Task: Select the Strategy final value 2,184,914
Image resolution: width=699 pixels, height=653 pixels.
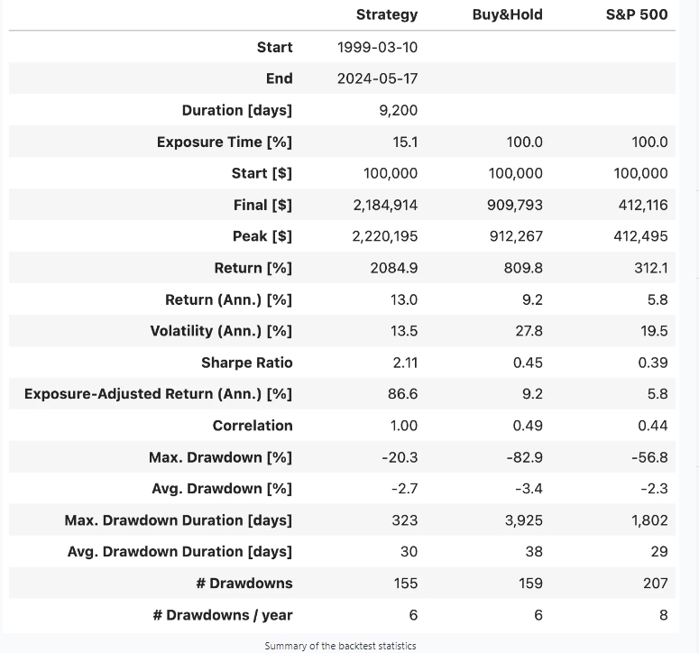Action: 385,205
